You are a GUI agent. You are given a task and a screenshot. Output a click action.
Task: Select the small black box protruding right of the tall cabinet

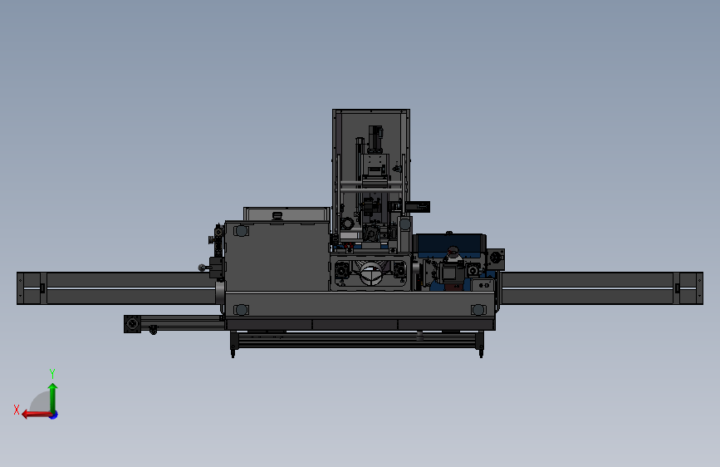[418, 207]
